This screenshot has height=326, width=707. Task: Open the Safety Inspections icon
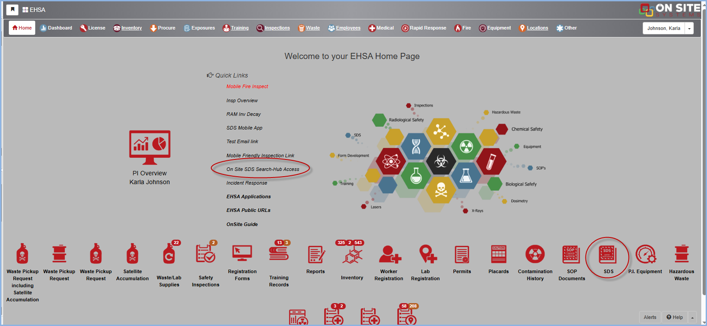[205, 255]
